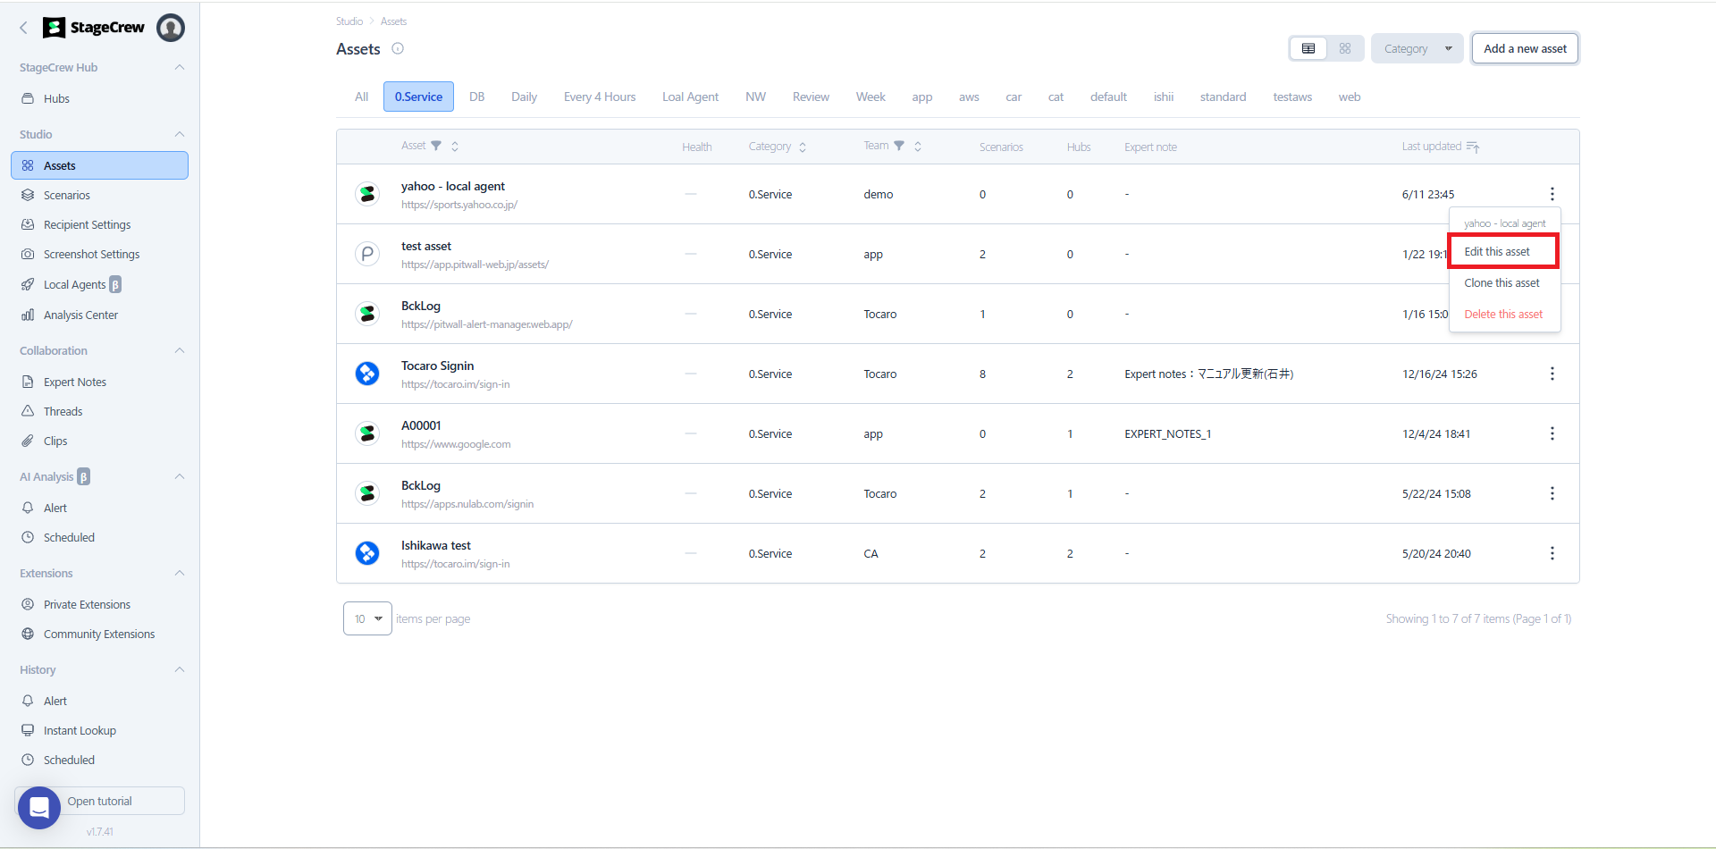Collapse the Studio sidebar section
1716x849 pixels.
pos(180,134)
